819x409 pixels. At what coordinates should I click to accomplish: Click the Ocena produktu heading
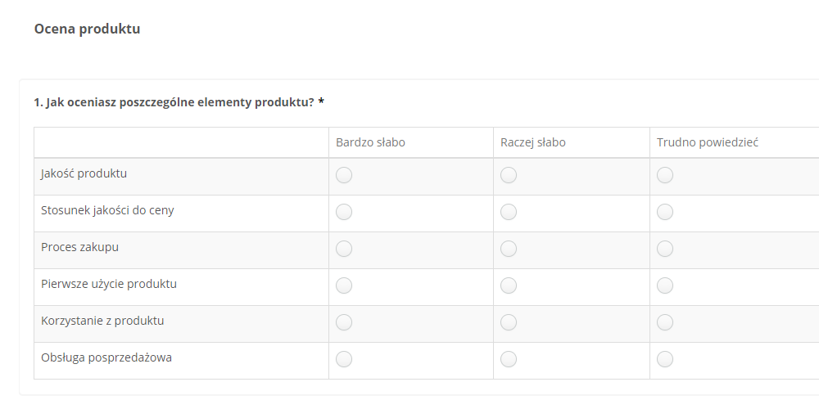pyautogui.click(x=88, y=29)
